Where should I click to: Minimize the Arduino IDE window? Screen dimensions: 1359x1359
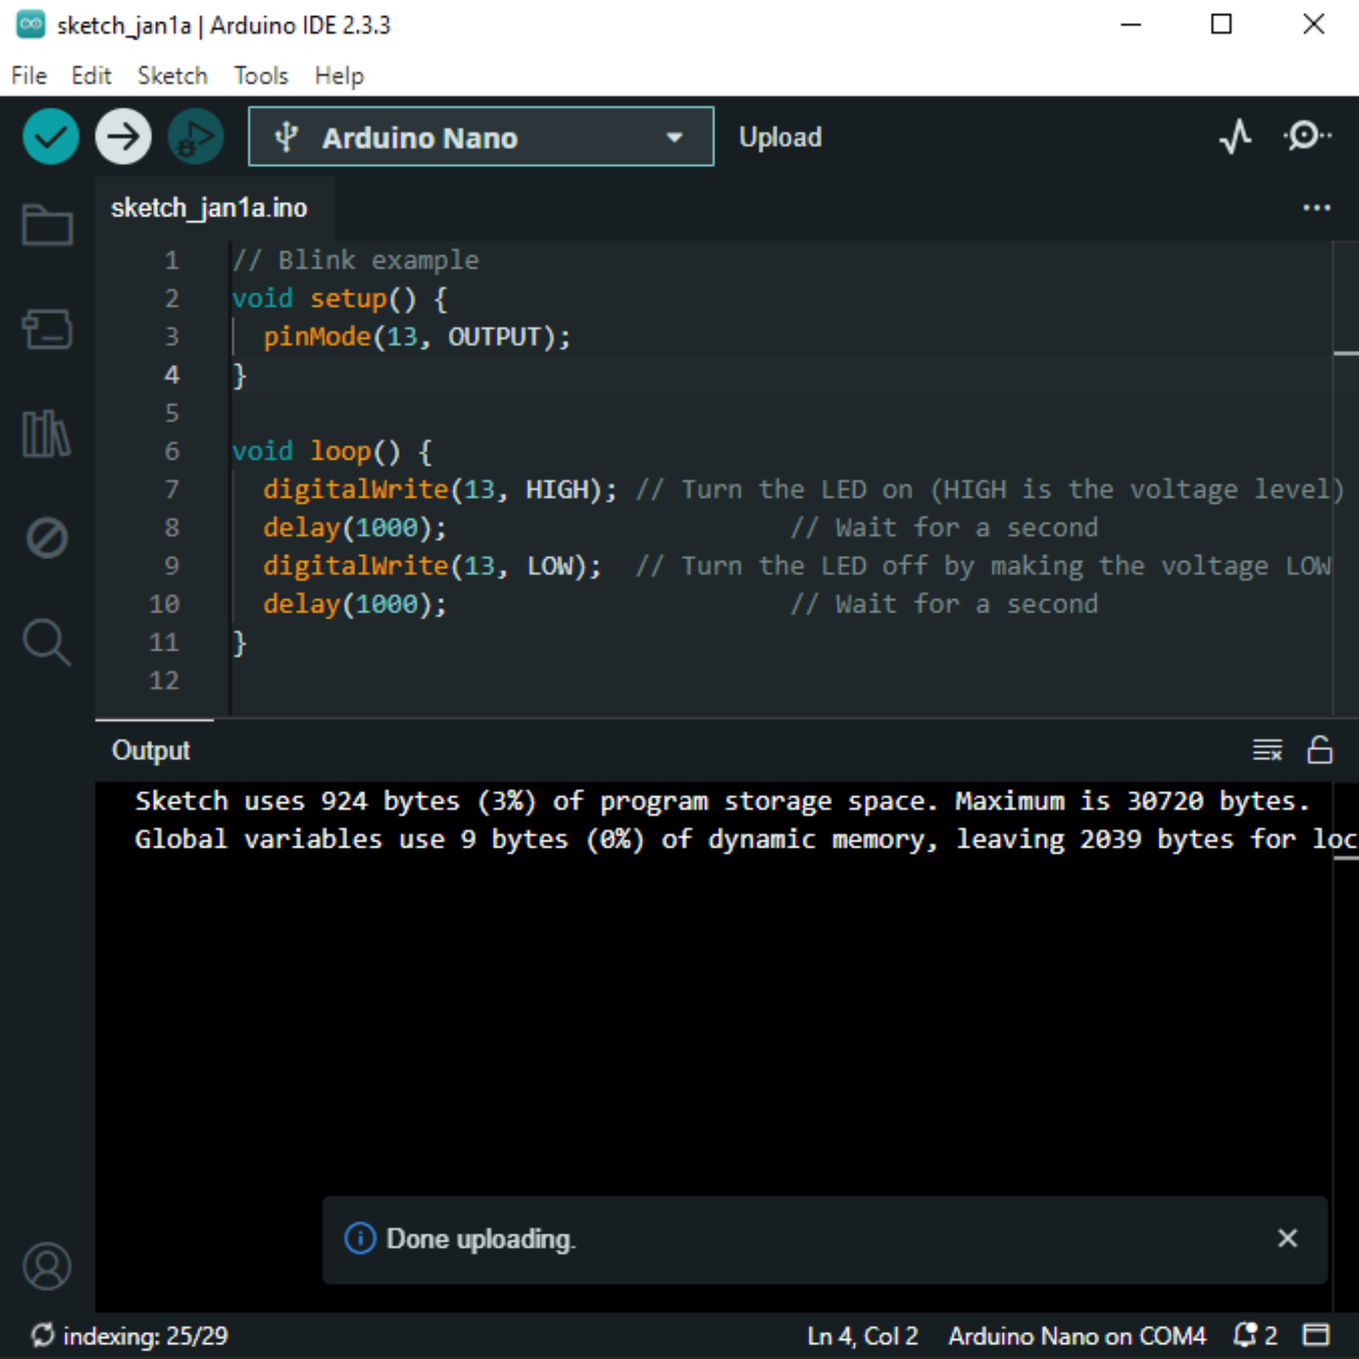(x=1131, y=24)
